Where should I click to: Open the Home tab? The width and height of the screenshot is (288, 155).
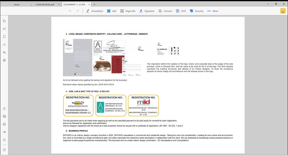click(17, 4)
